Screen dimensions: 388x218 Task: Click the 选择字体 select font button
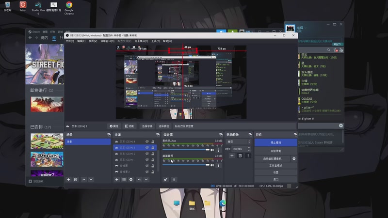(147, 126)
